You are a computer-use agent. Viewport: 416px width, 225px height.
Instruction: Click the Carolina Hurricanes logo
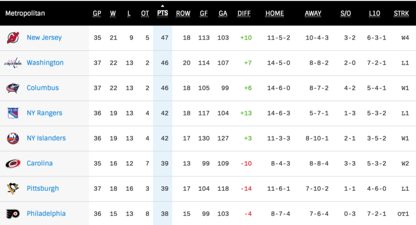point(13,163)
